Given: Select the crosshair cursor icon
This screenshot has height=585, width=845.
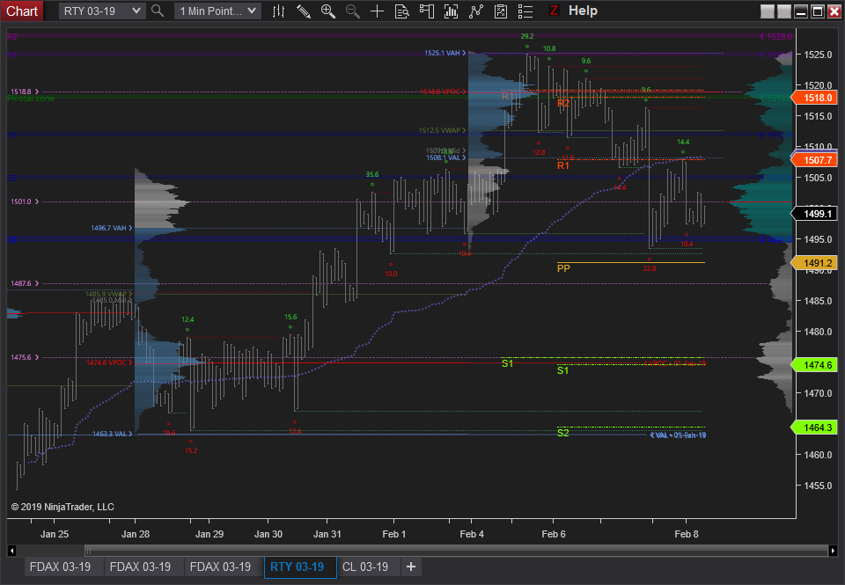Looking at the screenshot, I should click(x=378, y=11).
